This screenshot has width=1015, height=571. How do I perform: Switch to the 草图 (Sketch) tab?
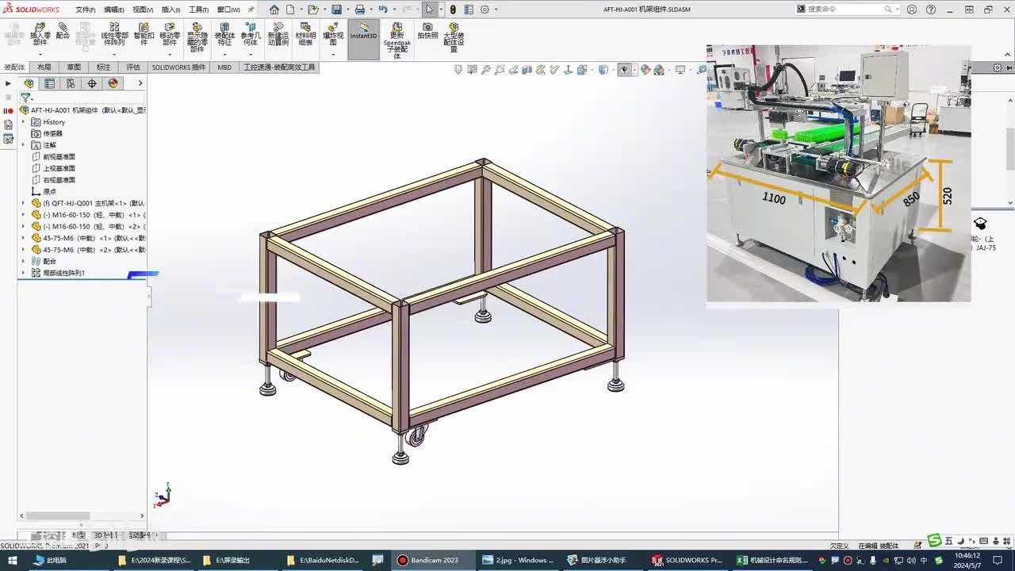tap(74, 67)
